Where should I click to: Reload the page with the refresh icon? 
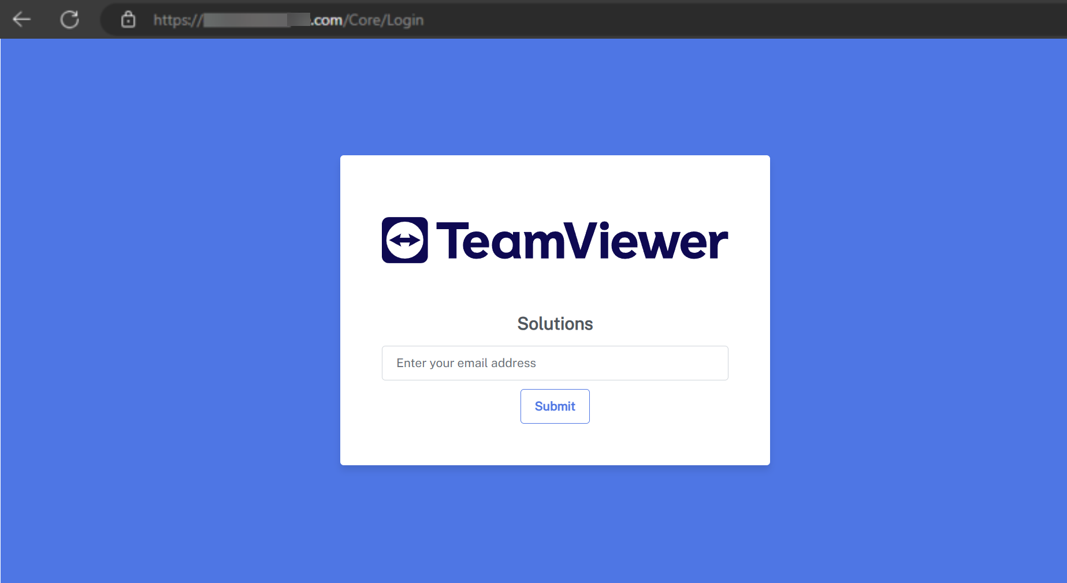click(69, 20)
